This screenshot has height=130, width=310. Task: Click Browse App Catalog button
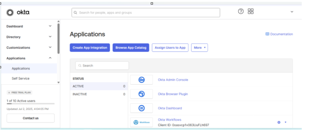tap(131, 47)
